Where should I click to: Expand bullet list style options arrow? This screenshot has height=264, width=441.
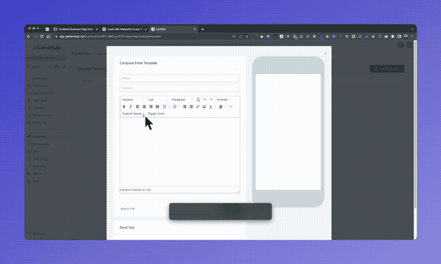click(x=169, y=107)
